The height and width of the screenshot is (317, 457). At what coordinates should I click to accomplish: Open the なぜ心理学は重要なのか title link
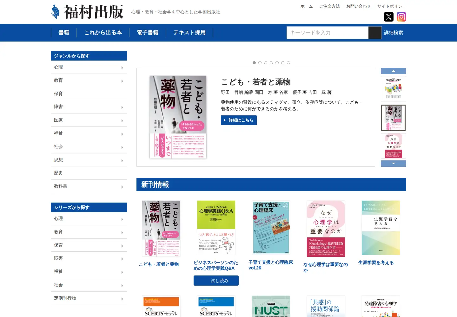(326, 267)
